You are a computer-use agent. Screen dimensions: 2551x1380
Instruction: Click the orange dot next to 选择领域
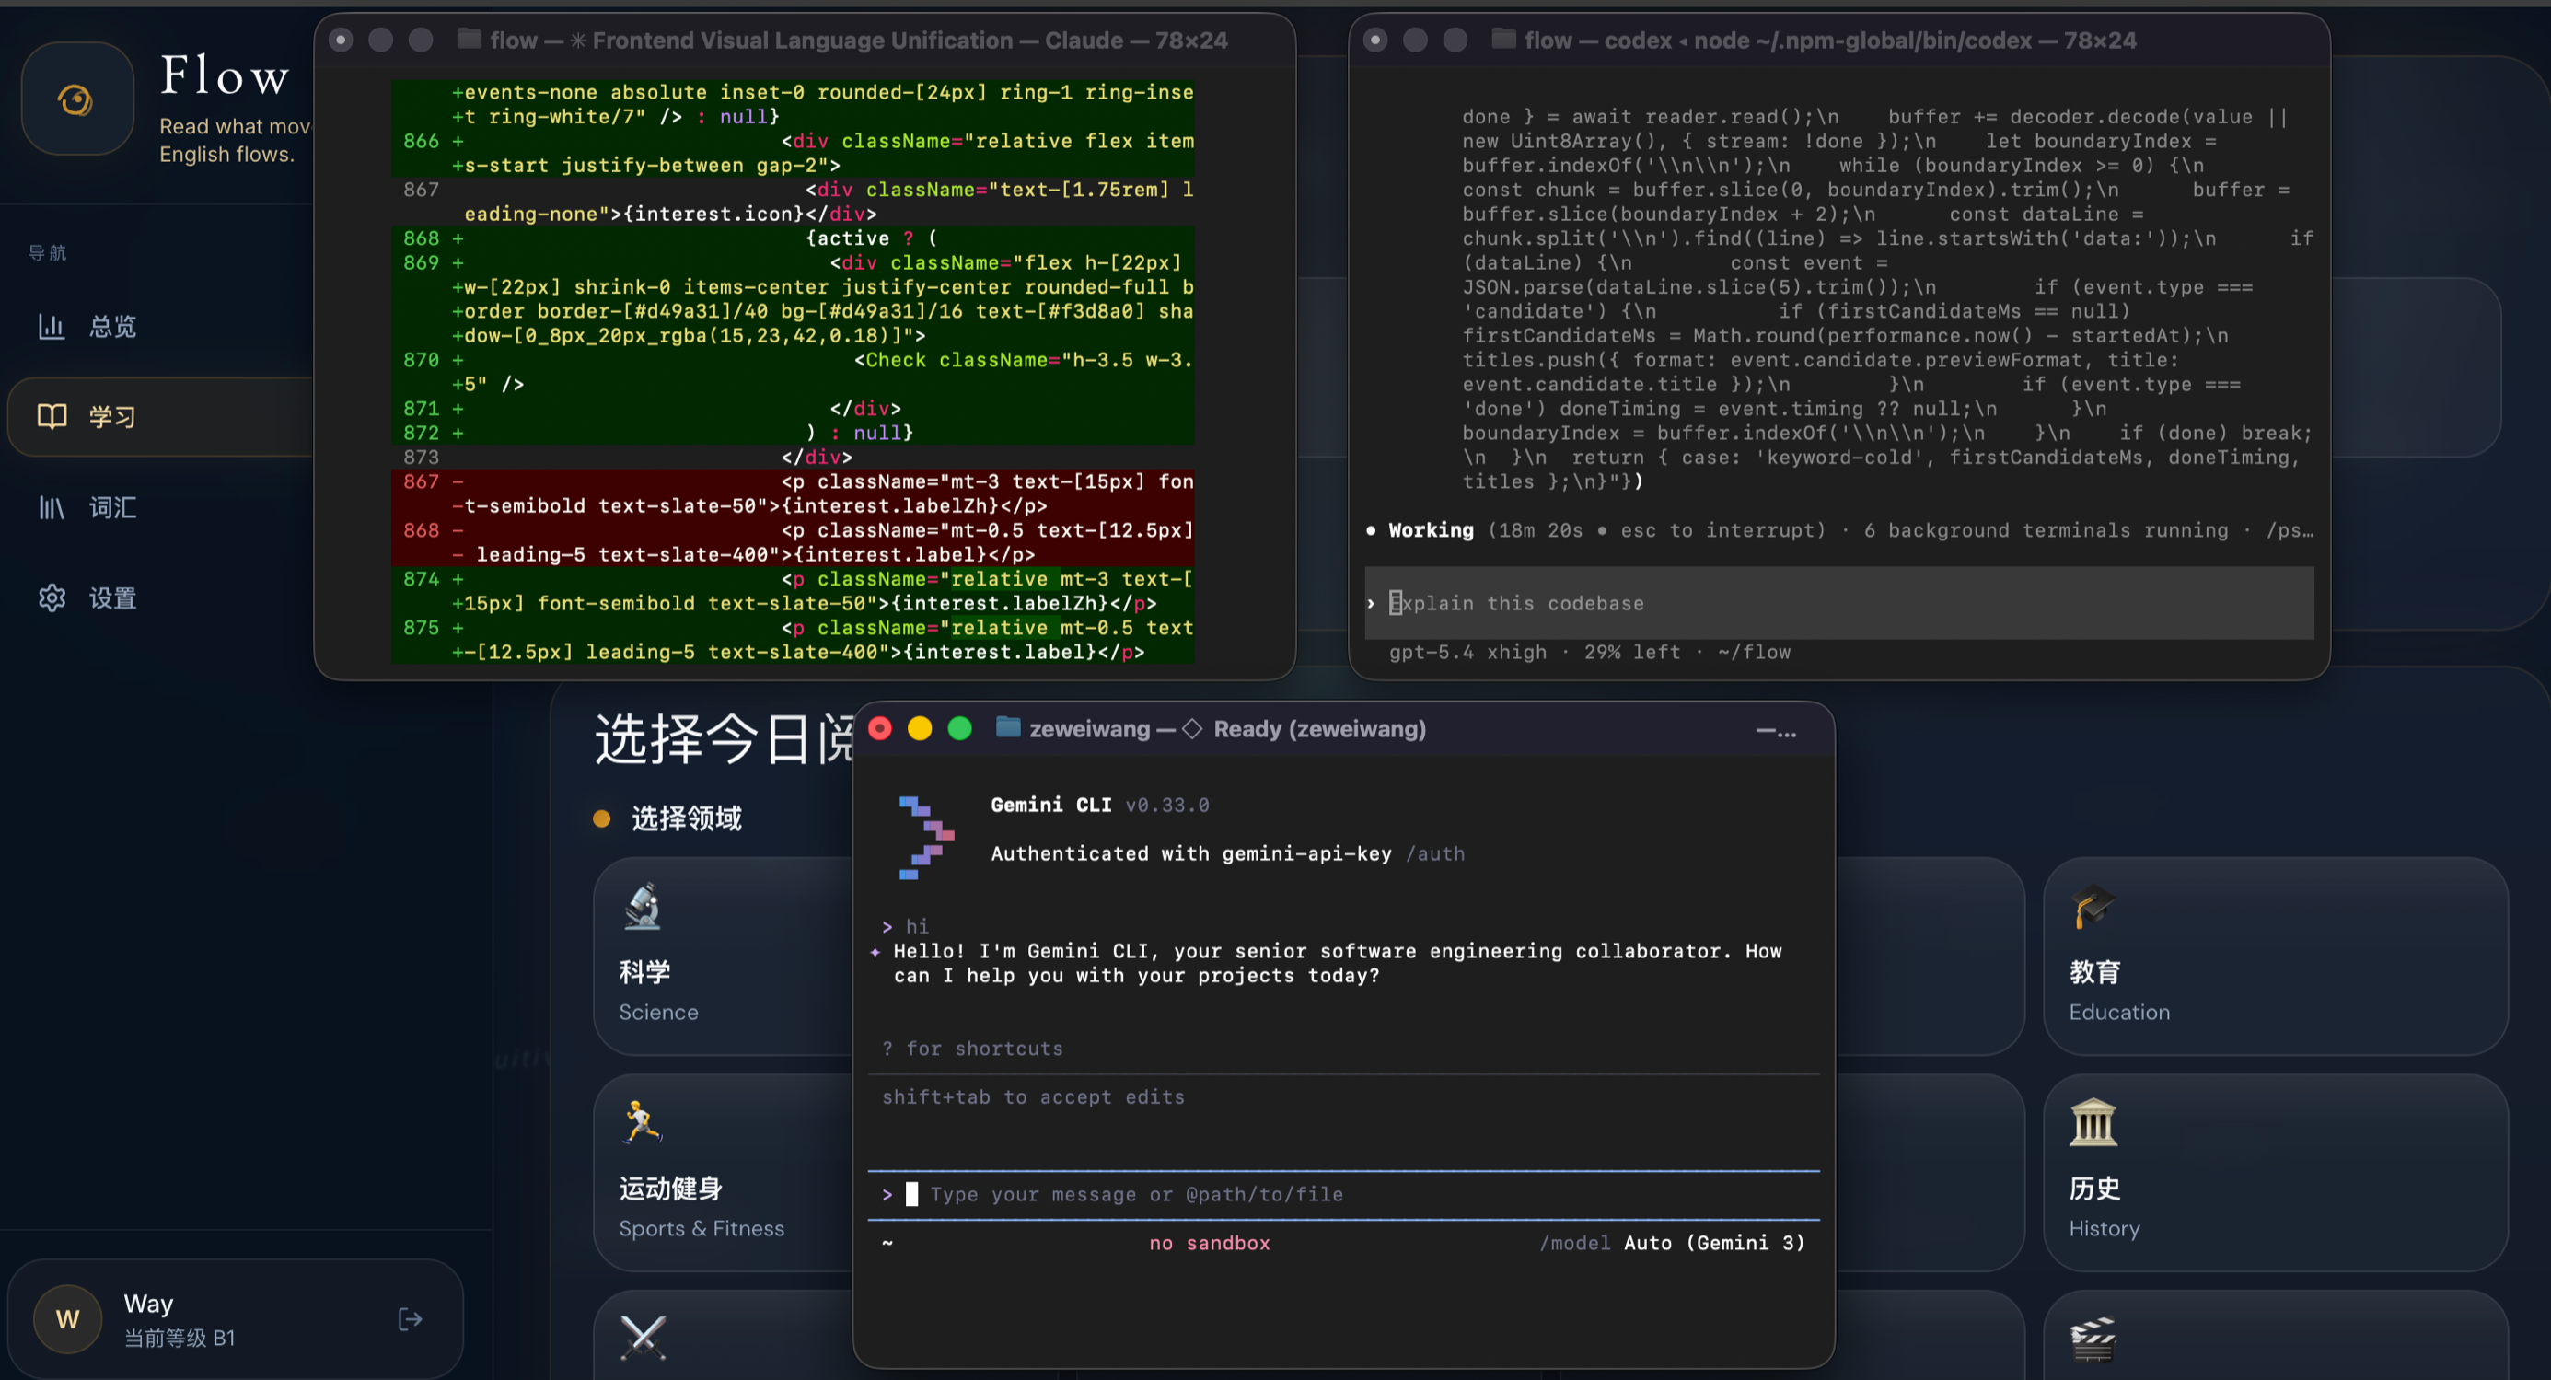[601, 818]
